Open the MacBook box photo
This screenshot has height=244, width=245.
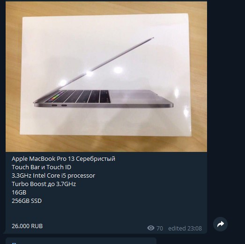(106, 77)
